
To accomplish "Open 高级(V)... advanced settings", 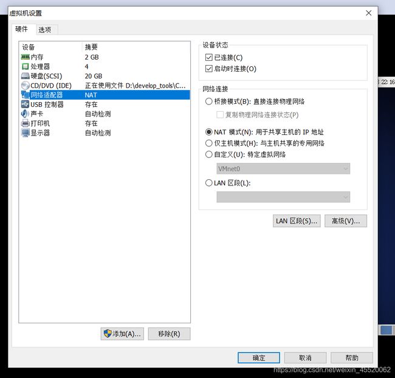I will 346,221.
